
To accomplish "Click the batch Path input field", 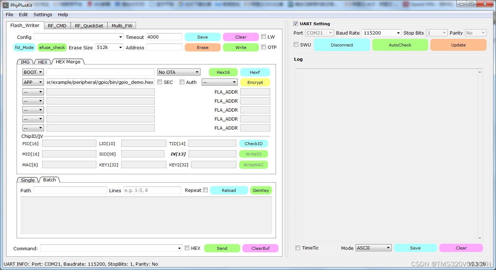I will tap(70, 190).
